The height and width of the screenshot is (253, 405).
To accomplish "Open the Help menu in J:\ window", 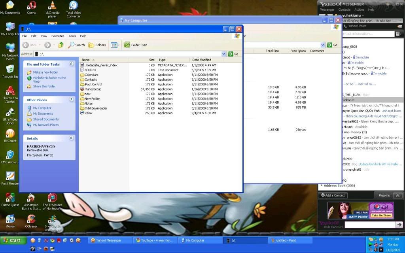I will (83, 36).
